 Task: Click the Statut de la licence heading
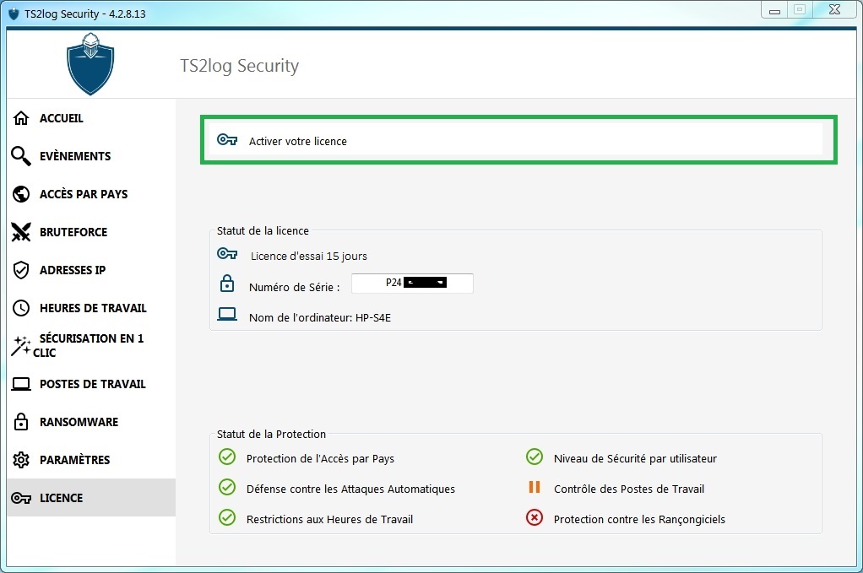(x=263, y=231)
